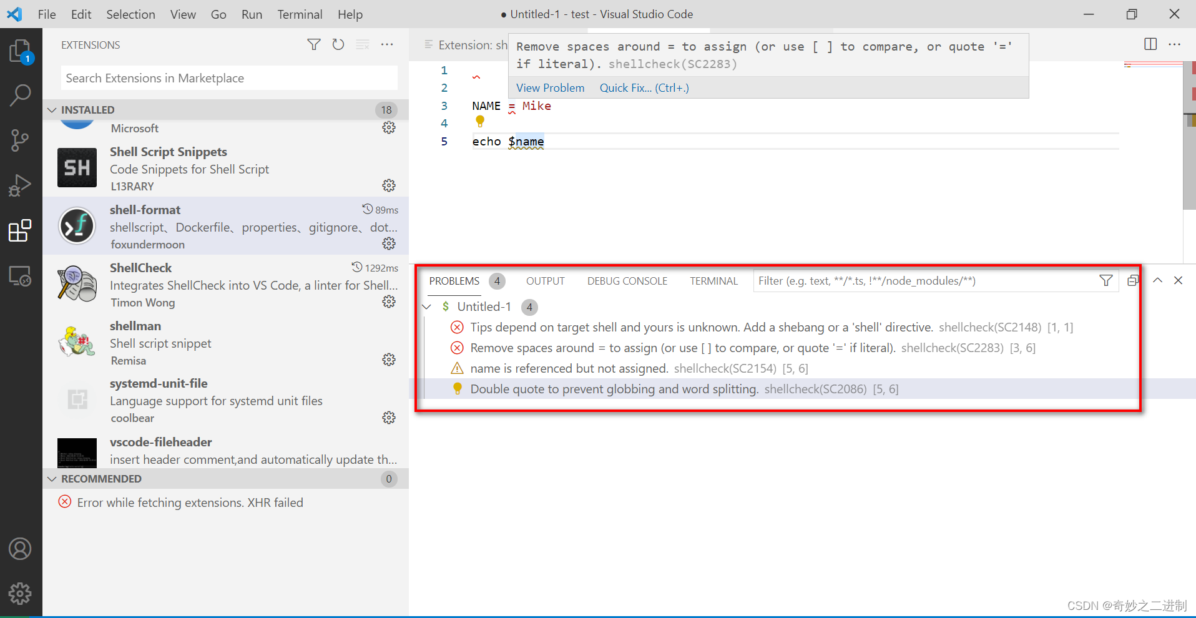Viewport: 1196px width, 618px height.
Task: Open the Explorer view in the activity bar
Action: tap(21, 51)
